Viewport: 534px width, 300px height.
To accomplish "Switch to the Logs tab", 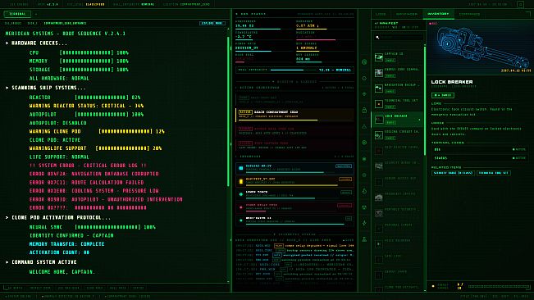I will 381,14.
